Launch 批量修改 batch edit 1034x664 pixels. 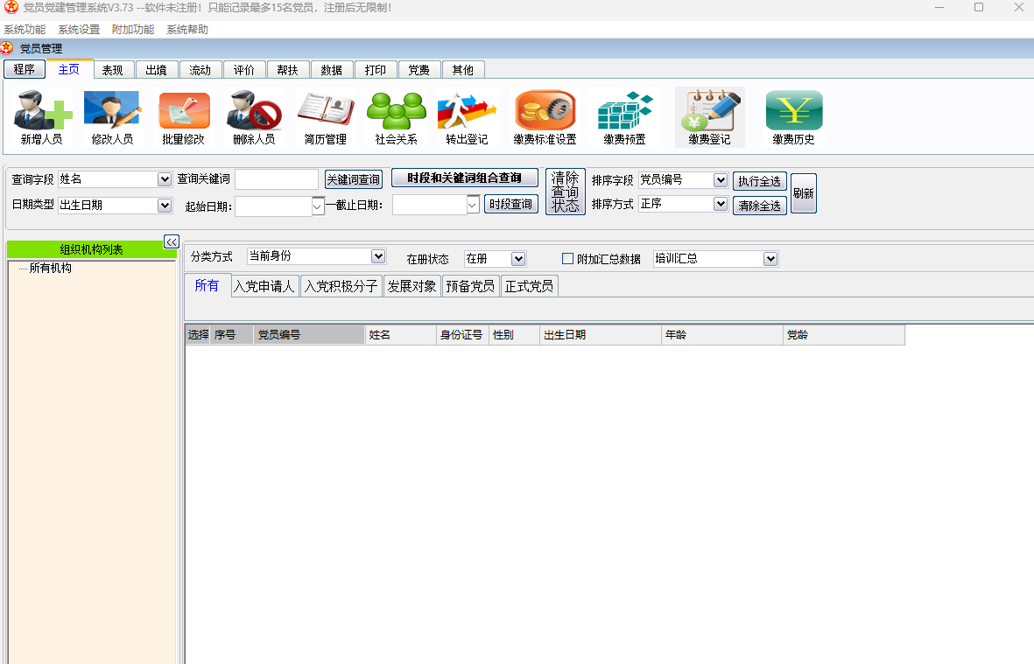tap(183, 118)
